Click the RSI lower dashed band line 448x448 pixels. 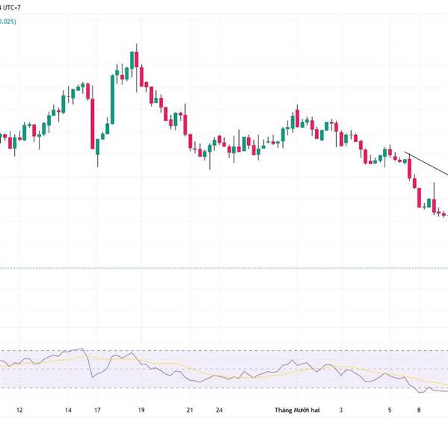click(x=224, y=388)
